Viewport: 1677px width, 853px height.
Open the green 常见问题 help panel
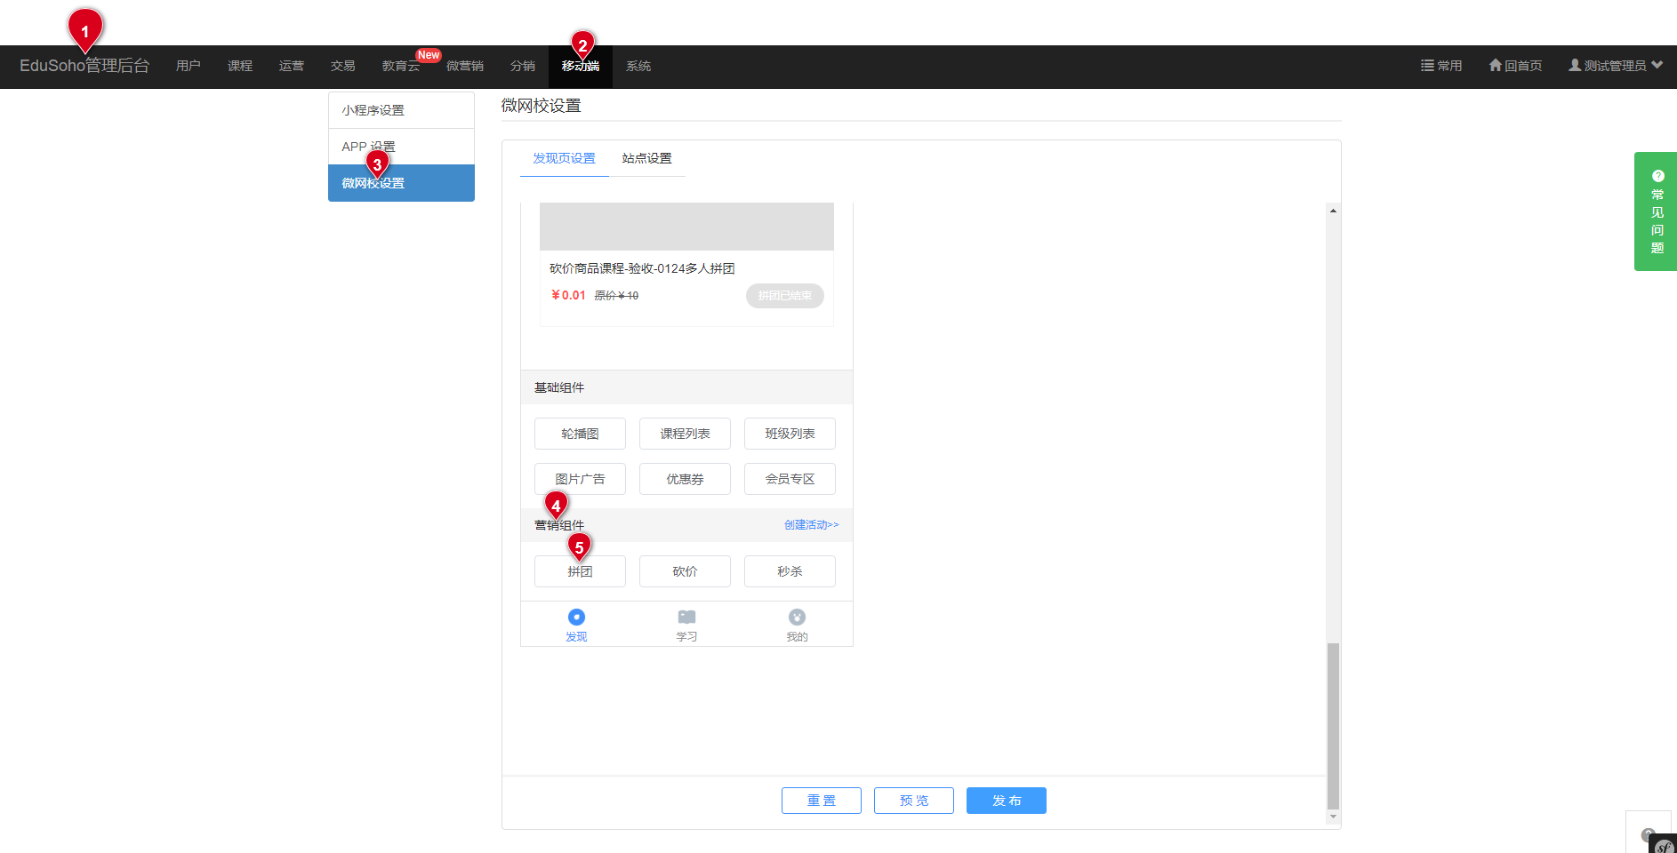(x=1656, y=211)
